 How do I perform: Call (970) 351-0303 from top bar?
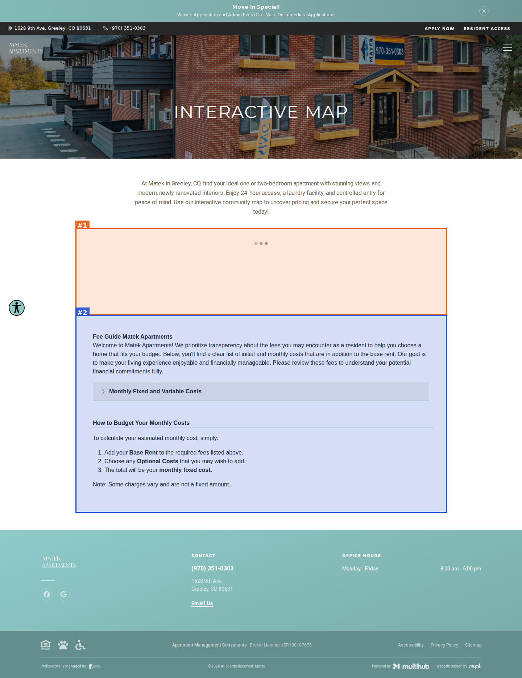128,28
